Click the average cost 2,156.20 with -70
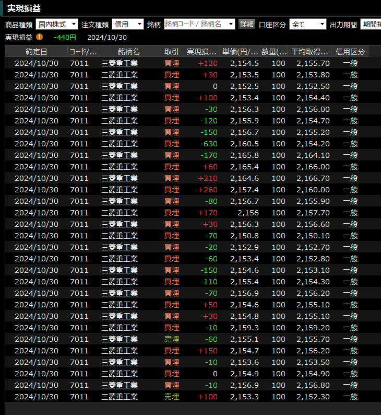Viewport: 381px width, 415px height. click(x=313, y=293)
